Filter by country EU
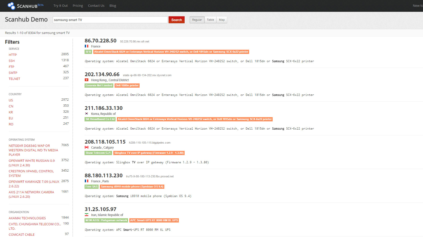Viewport: 423px width, 237px height. 11,118
